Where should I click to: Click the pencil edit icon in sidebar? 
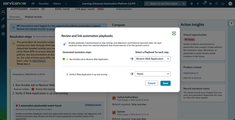point(3,19)
